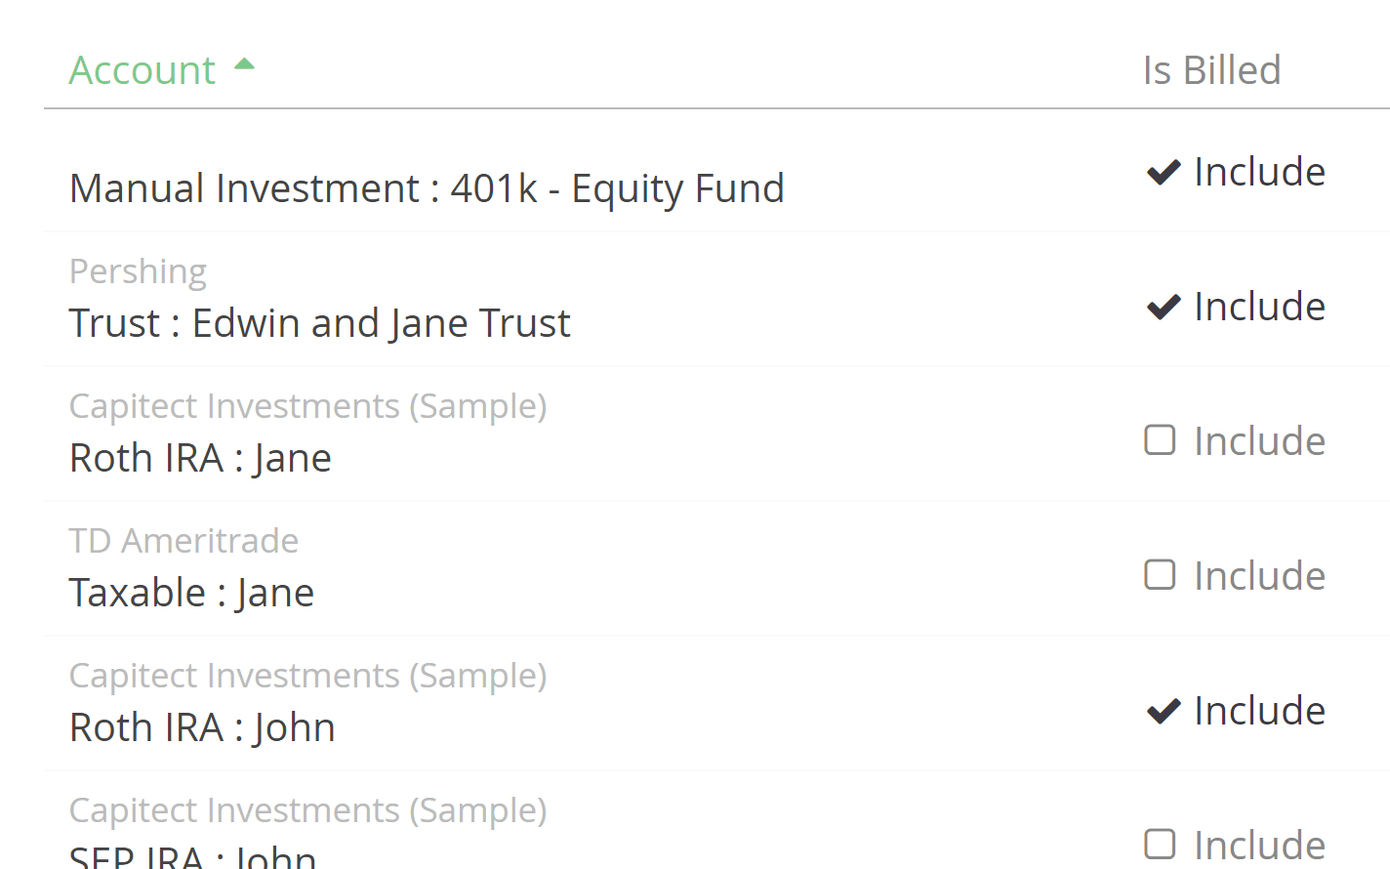Click Capitect Investments (Sample) above Roth IRA : John
Screen dimensions: 1390x869
pyautogui.click(x=307, y=676)
